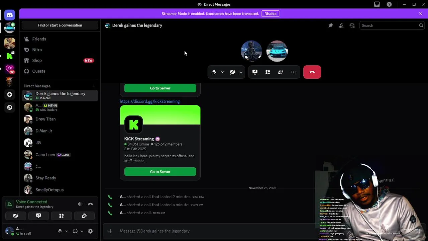
Task: Expand camera options arrow in call controls
Action: [x=241, y=72]
